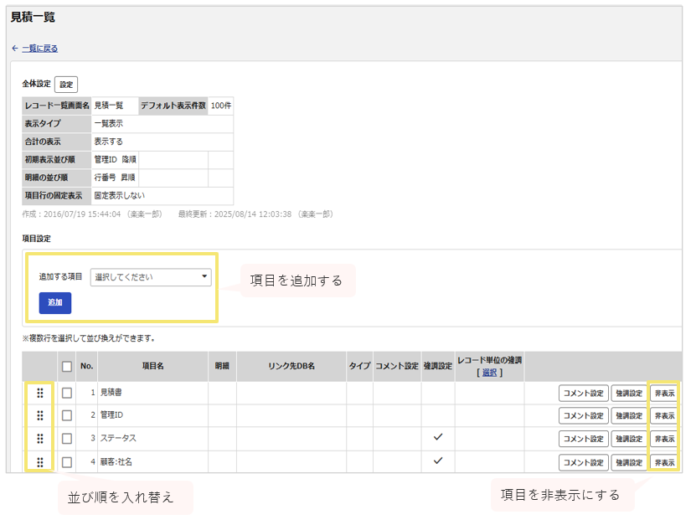Open 強調設定 for 見積書 row
The image size is (696, 520).
629,393
